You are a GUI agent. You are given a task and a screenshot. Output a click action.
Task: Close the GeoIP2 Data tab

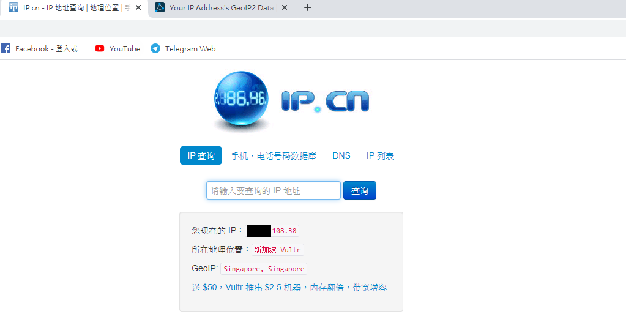pyautogui.click(x=285, y=7)
